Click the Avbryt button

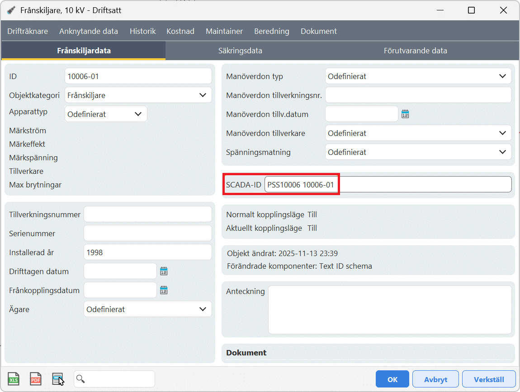(435, 379)
